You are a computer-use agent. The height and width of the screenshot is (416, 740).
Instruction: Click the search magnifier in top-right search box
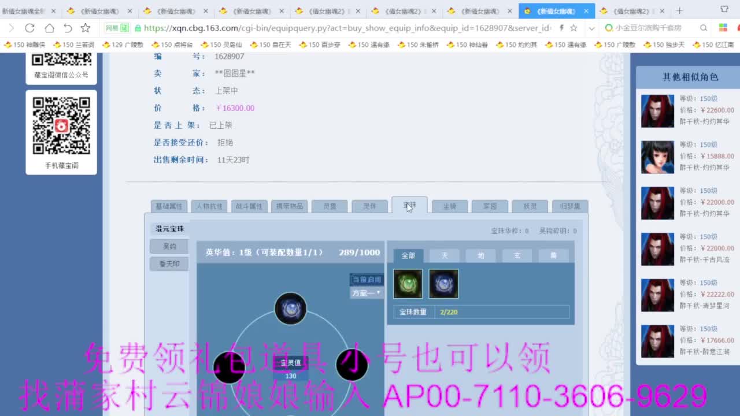(x=704, y=27)
